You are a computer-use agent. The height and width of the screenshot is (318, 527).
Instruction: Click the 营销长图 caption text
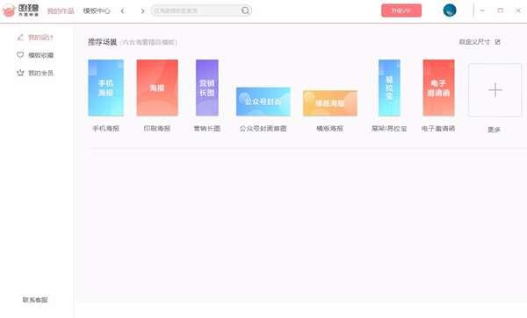pos(207,129)
